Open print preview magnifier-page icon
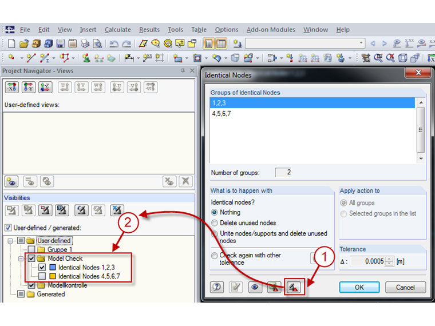 tap(97, 43)
